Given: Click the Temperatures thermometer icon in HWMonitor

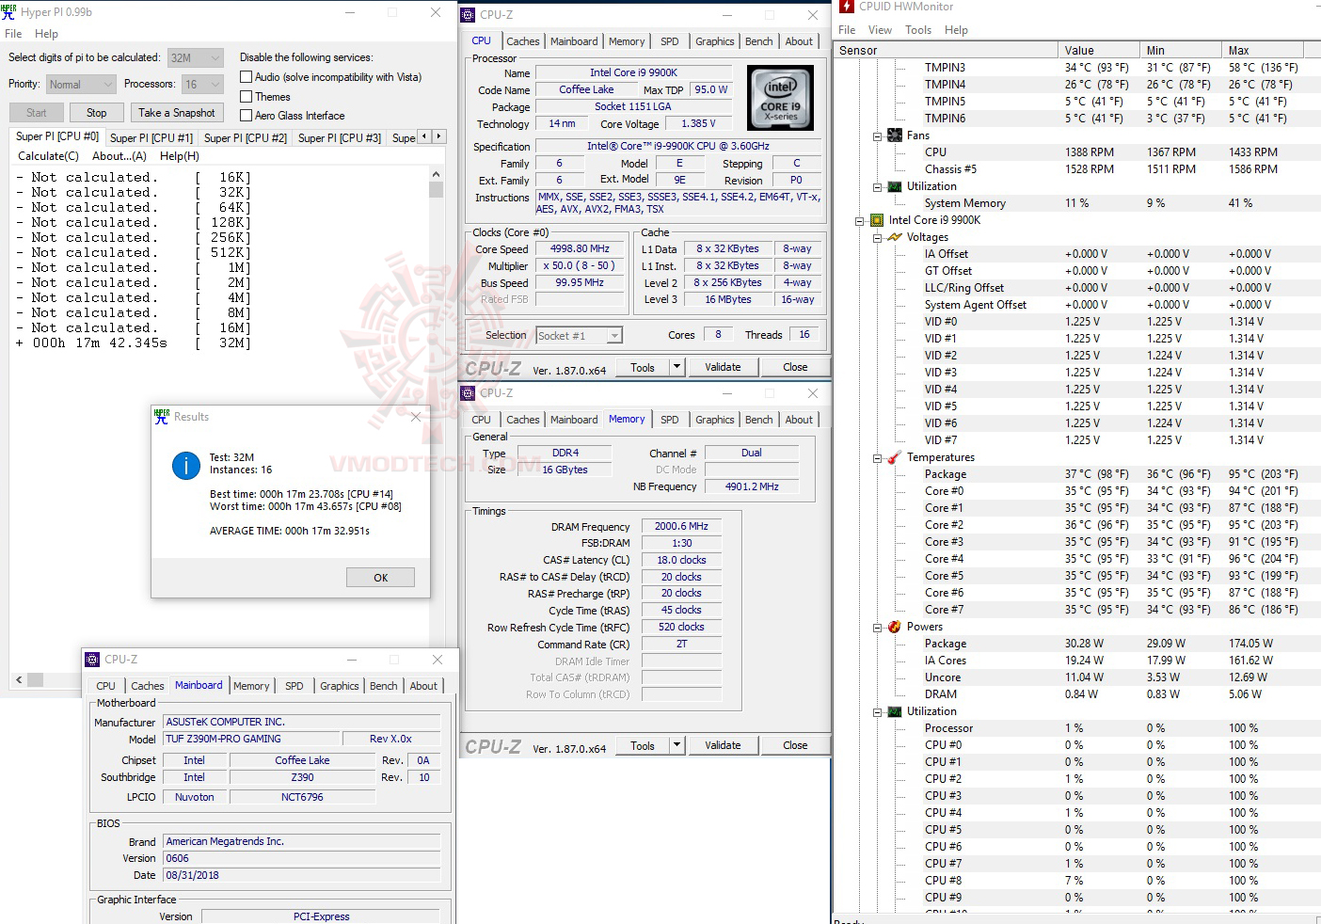Looking at the screenshot, I should point(894,456).
